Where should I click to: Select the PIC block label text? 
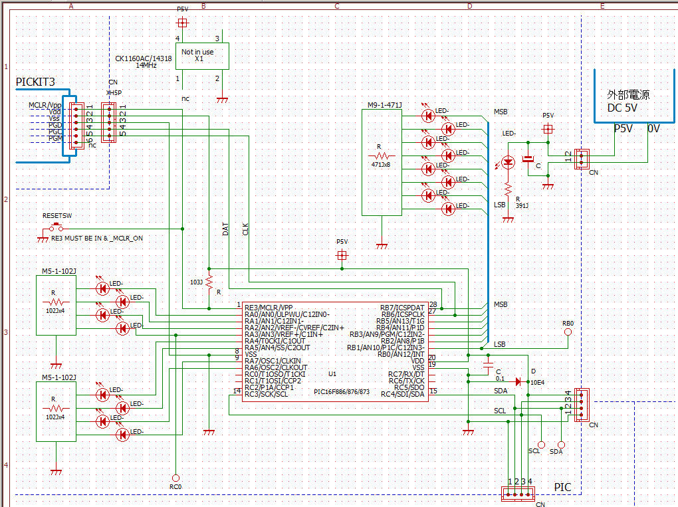point(562,487)
